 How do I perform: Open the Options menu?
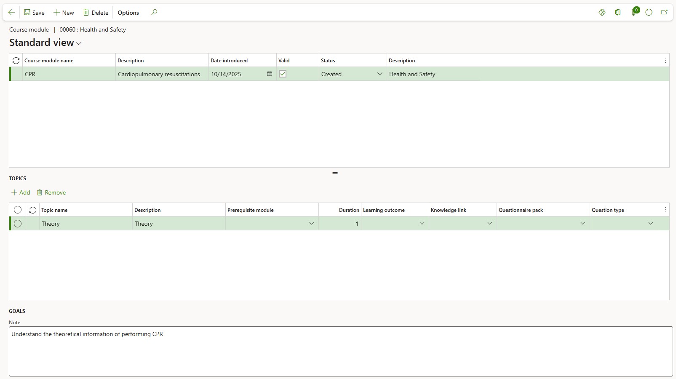point(128,13)
